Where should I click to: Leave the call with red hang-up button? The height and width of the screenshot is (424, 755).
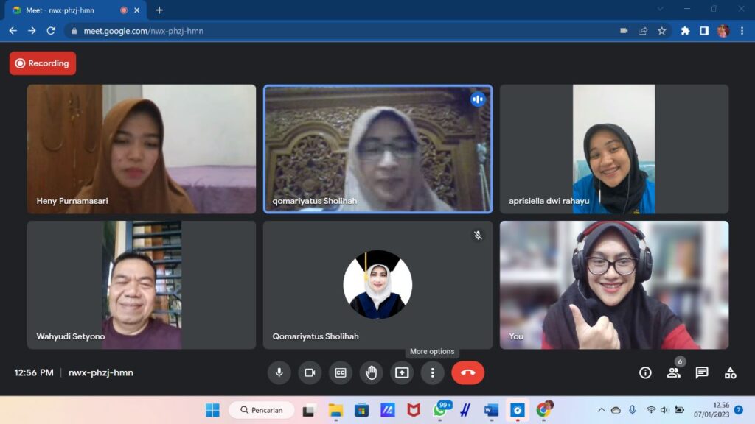click(x=467, y=372)
